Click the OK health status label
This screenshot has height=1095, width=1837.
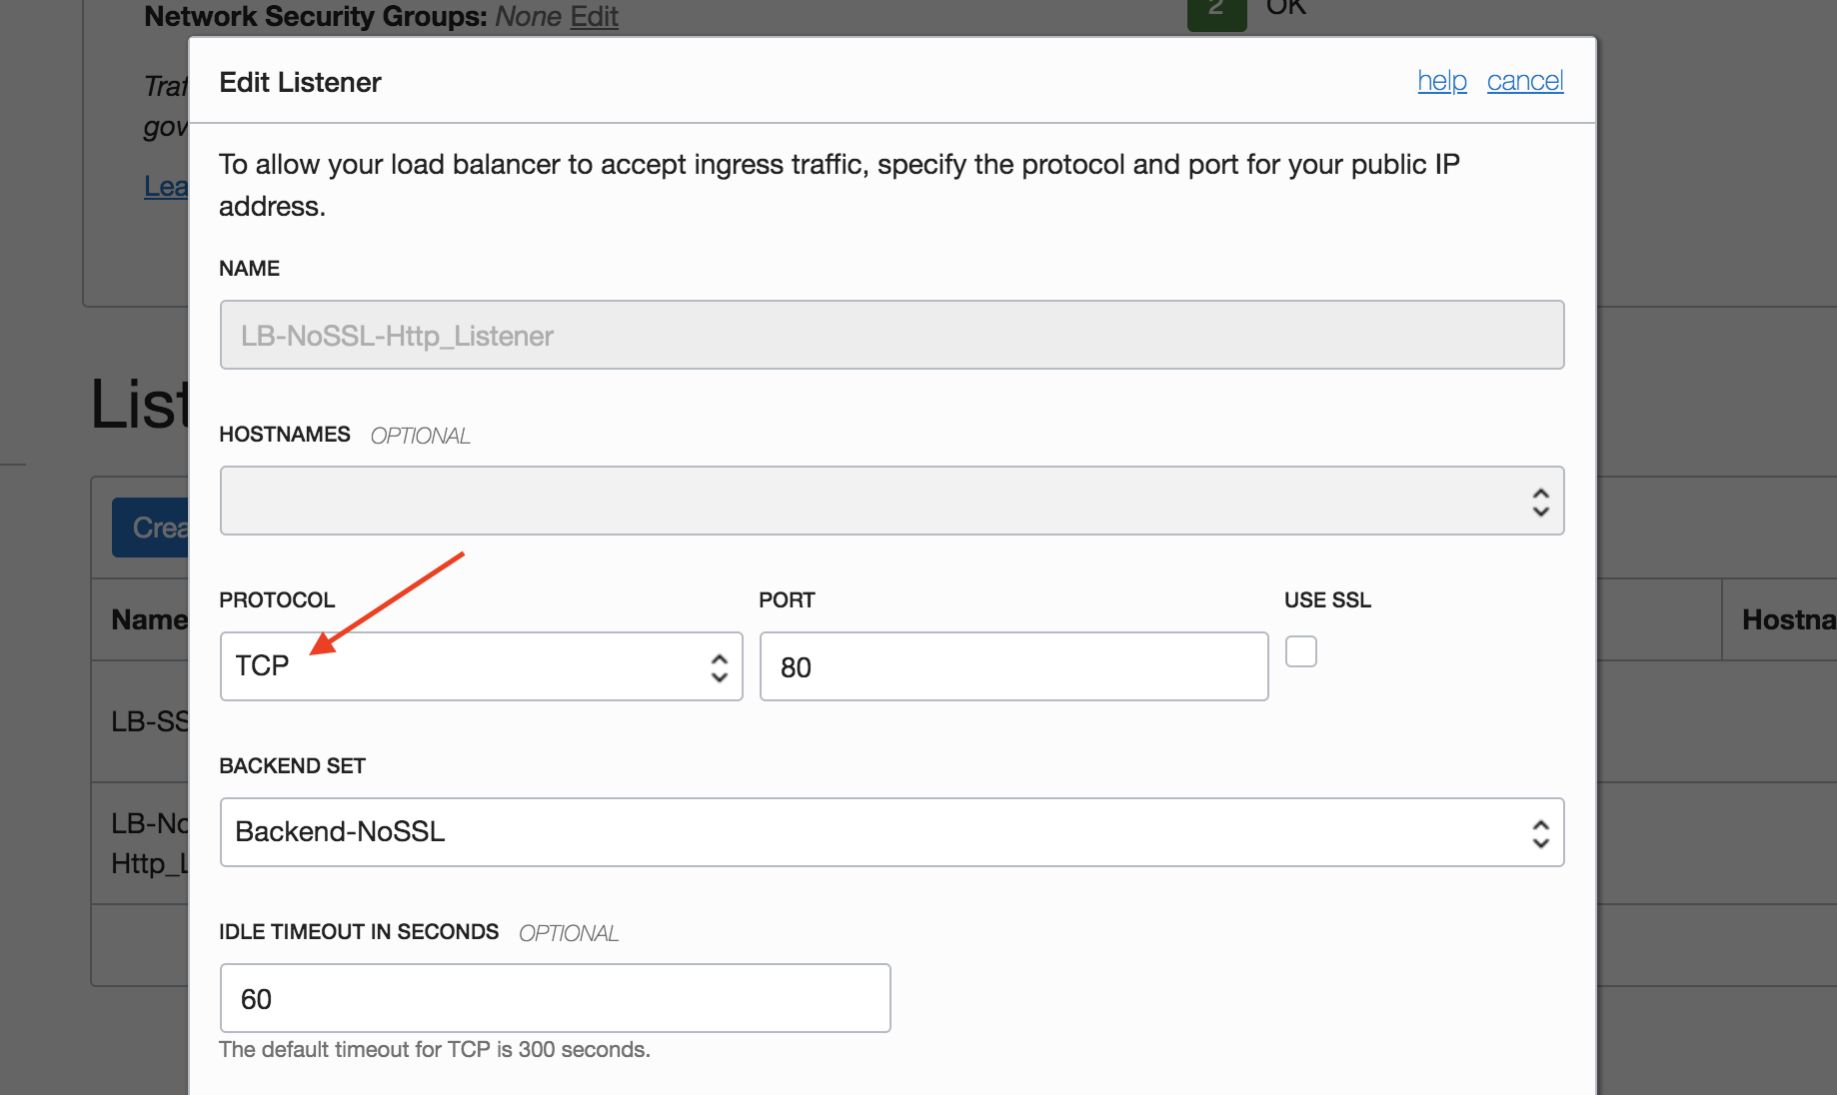pyautogui.click(x=1285, y=9)
